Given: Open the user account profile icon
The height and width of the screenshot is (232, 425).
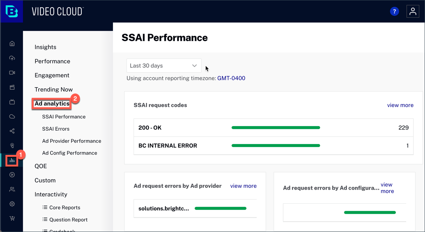Looking at the screenshot, I should pos(413,11).
